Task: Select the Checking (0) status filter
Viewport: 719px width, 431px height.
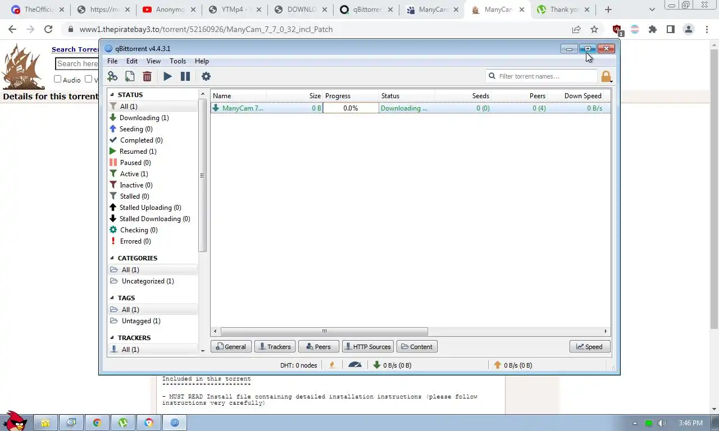Action: point(138,230)
